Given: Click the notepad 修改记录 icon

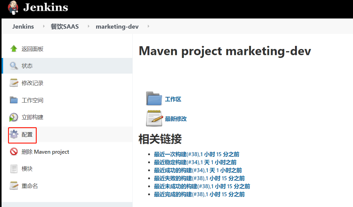Looking at the screenshot, I should tap(14, 83).
